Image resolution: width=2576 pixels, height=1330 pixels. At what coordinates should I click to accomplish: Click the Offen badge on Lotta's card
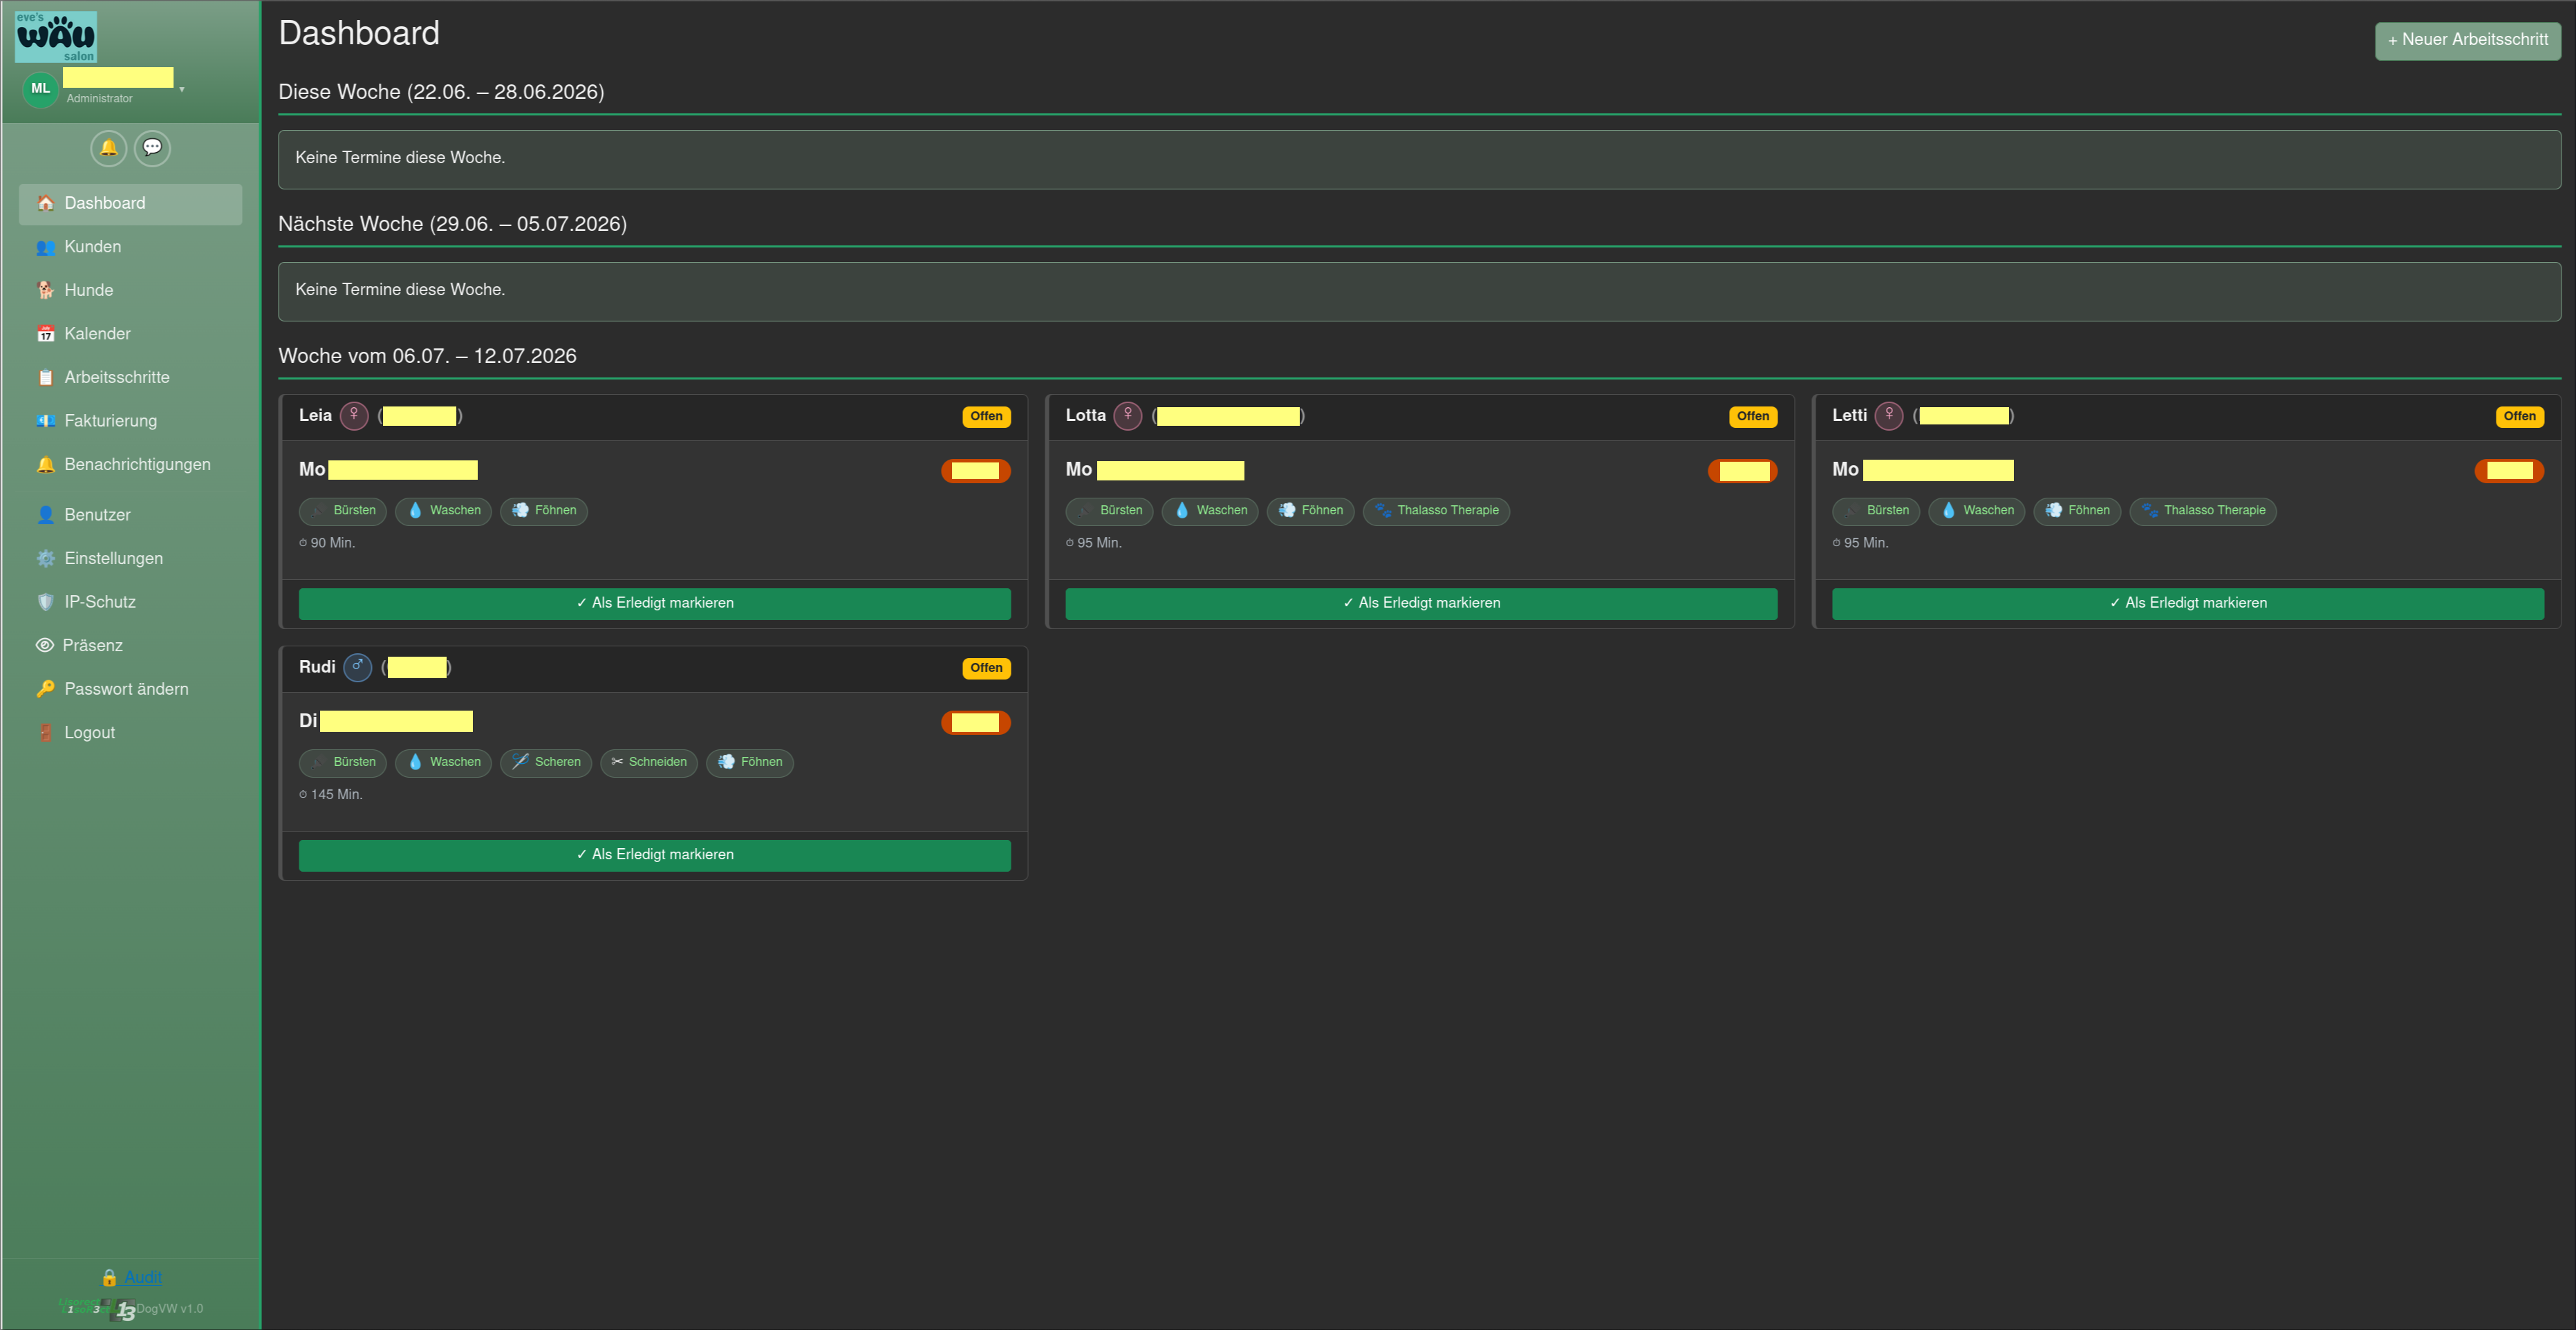pos(1752,416)
